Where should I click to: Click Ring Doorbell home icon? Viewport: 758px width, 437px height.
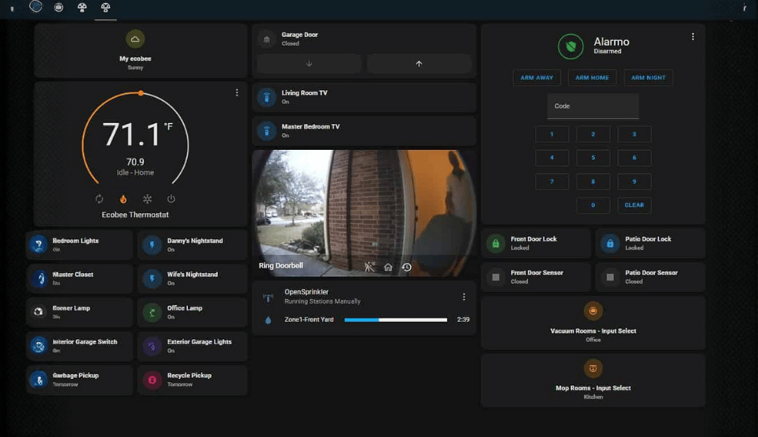point(388,267)
